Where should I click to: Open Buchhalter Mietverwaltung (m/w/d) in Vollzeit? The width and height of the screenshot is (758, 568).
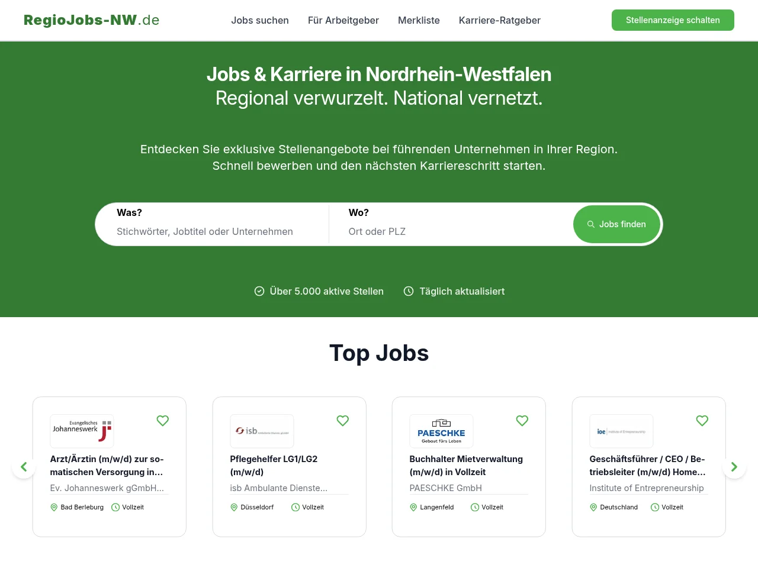[466, 466]
